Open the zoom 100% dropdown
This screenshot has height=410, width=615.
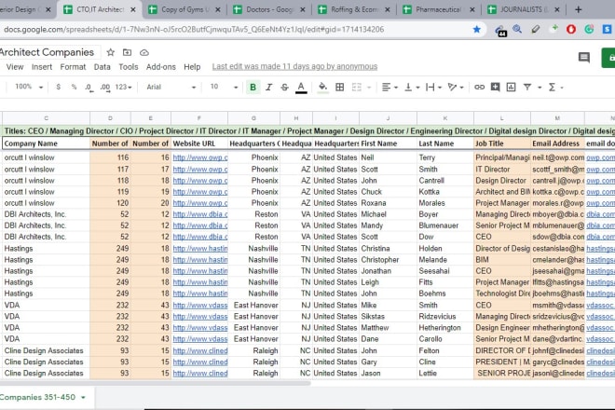click(29, 87)
